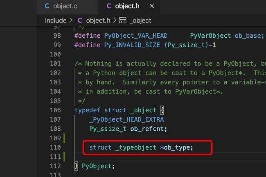266x177 pixels.
Task: Click 'in addition, be cast' comment line
Action: [x=150, y=92]
